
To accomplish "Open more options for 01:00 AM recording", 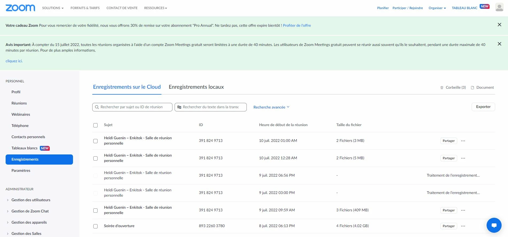I will (x=463, y=141).
